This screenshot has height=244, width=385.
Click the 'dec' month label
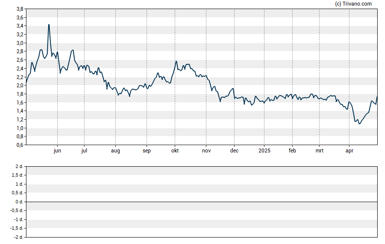234,151
